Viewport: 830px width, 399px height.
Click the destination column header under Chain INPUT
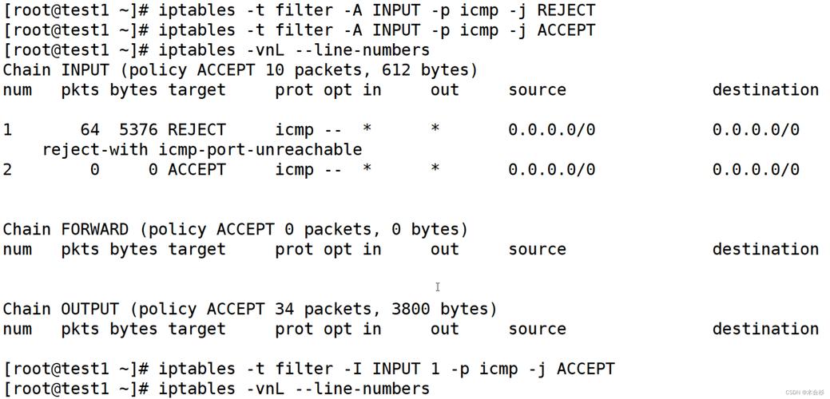765,90
